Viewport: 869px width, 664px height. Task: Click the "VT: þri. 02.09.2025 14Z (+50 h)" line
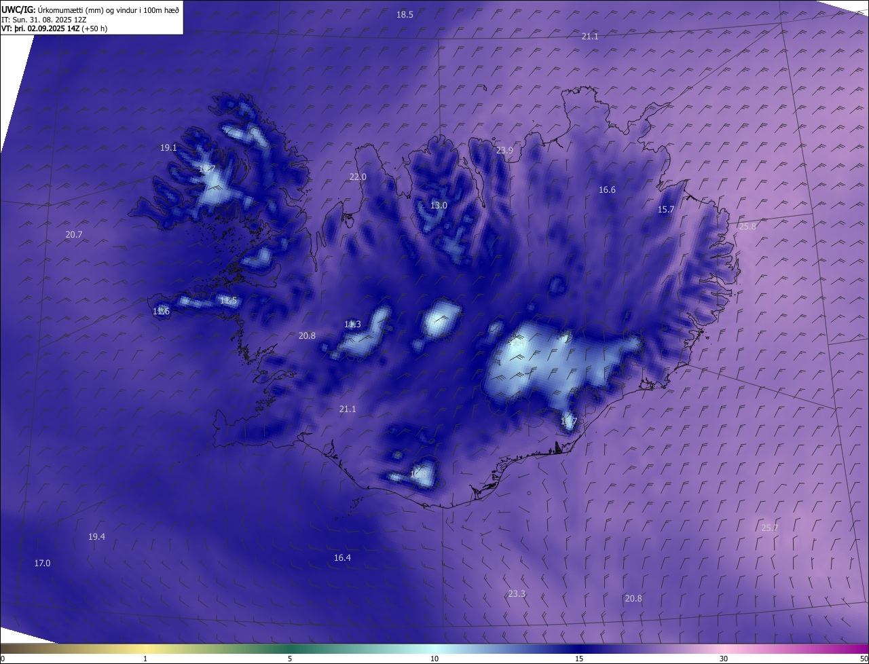(54, 29)
